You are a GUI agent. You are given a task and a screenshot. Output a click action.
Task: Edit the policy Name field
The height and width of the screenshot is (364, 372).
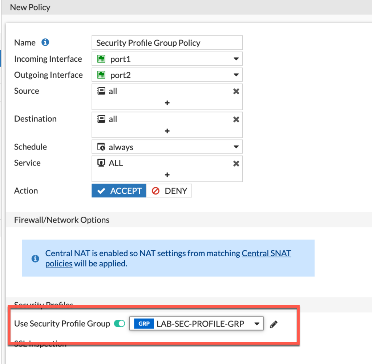coord(167,43)
